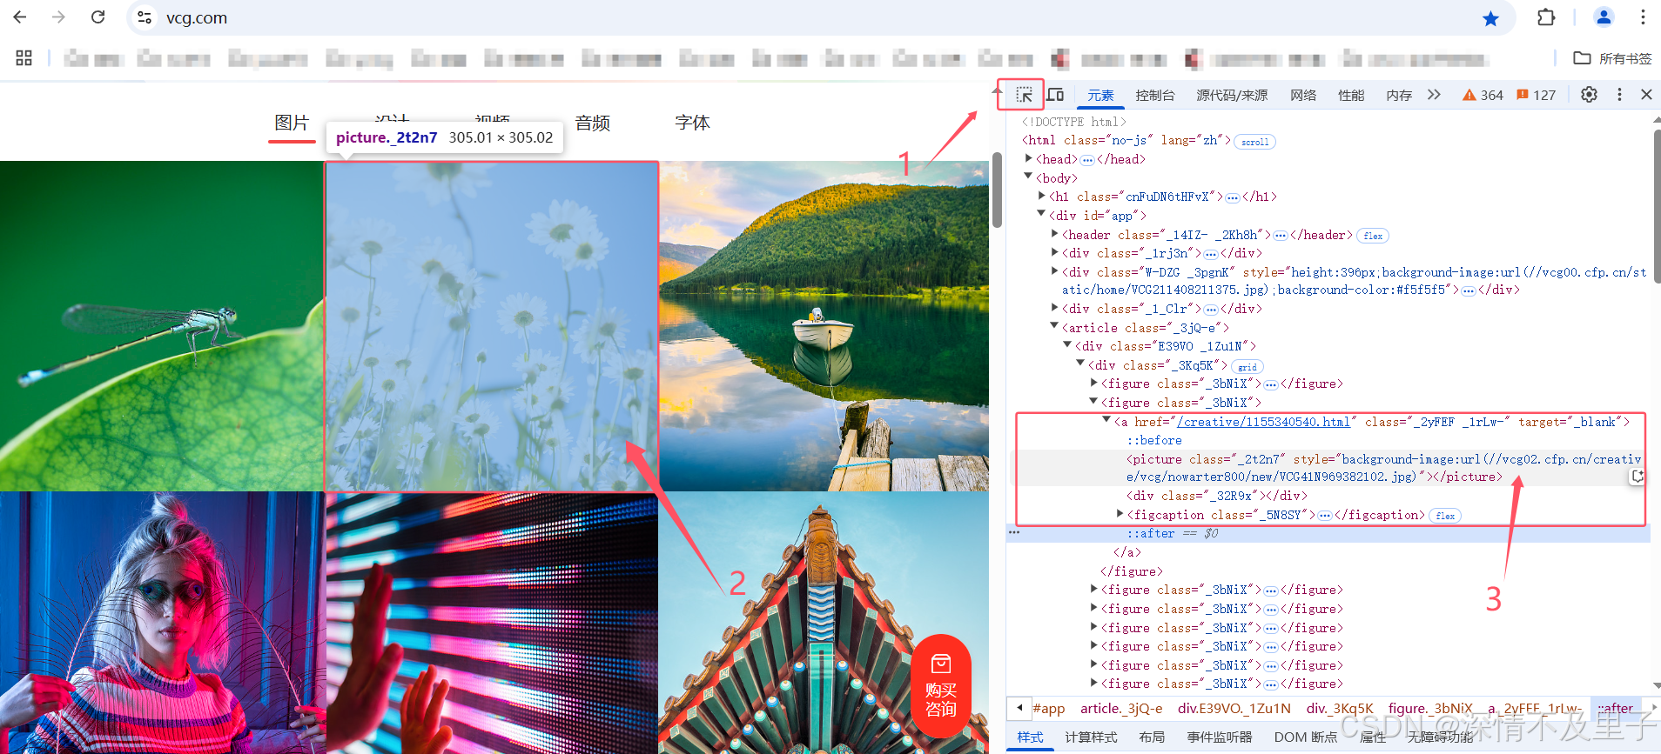Reload the vcg.com page

98,17
